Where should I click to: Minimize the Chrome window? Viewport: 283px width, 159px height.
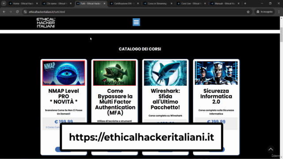tap(262, 4)
